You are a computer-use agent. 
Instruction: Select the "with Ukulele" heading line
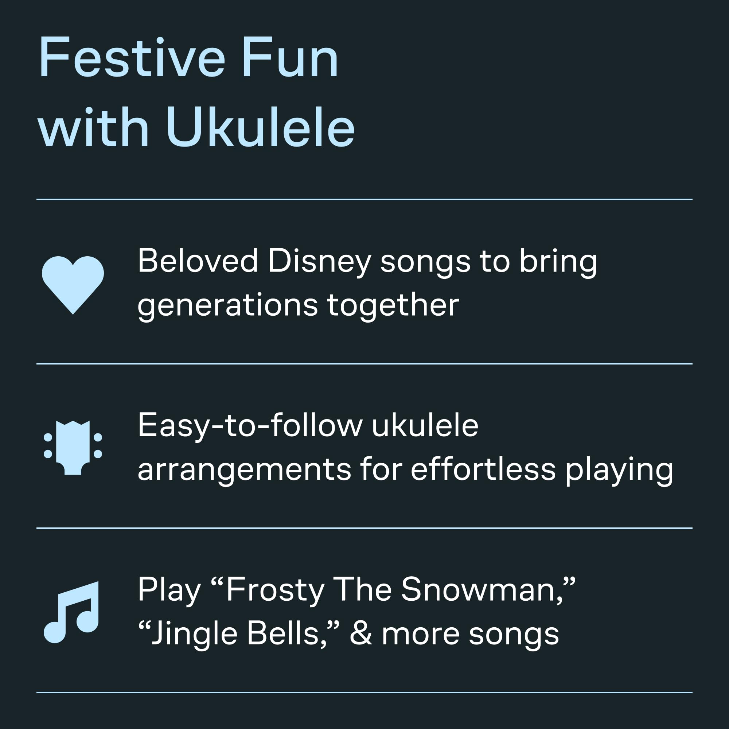tap(196, 128)
